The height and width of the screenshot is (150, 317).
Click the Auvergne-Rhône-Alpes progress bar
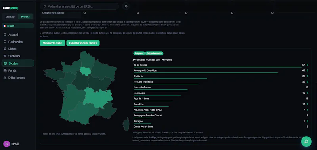206,73
